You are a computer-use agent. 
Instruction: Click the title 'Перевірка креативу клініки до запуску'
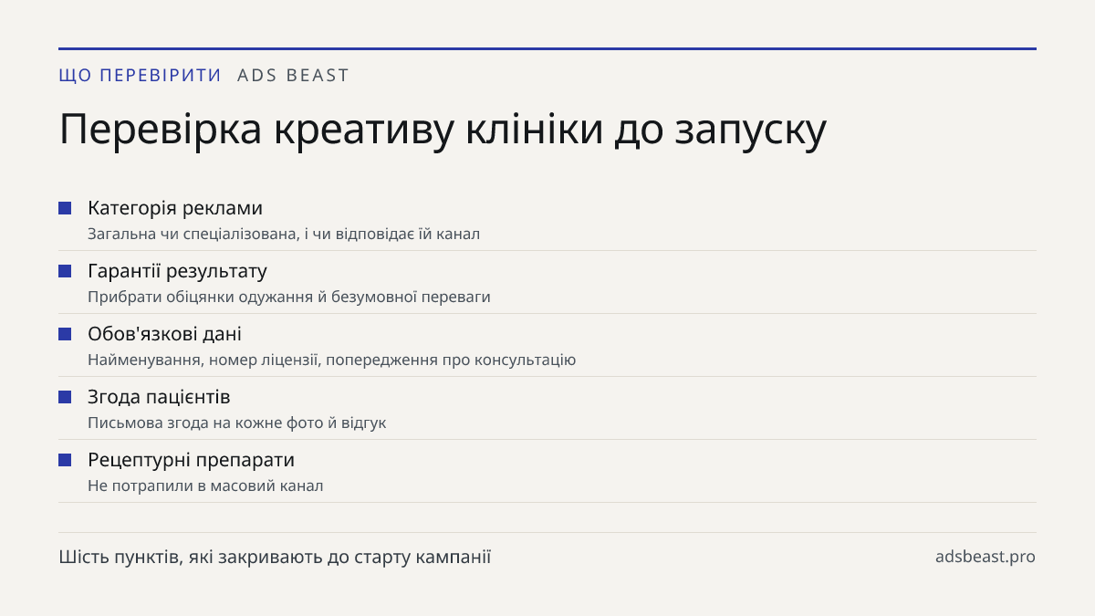click(x=443, y=131)
